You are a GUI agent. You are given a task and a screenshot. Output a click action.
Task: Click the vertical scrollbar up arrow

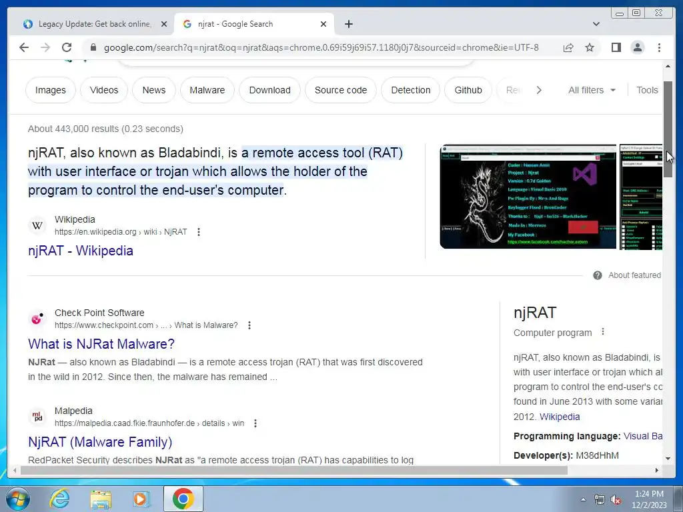(668, 66)
